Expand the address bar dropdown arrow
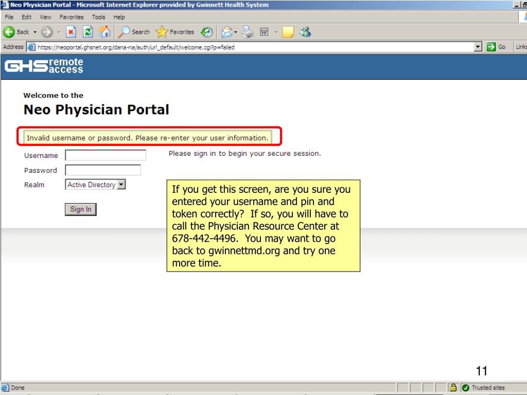 [478, 47]
